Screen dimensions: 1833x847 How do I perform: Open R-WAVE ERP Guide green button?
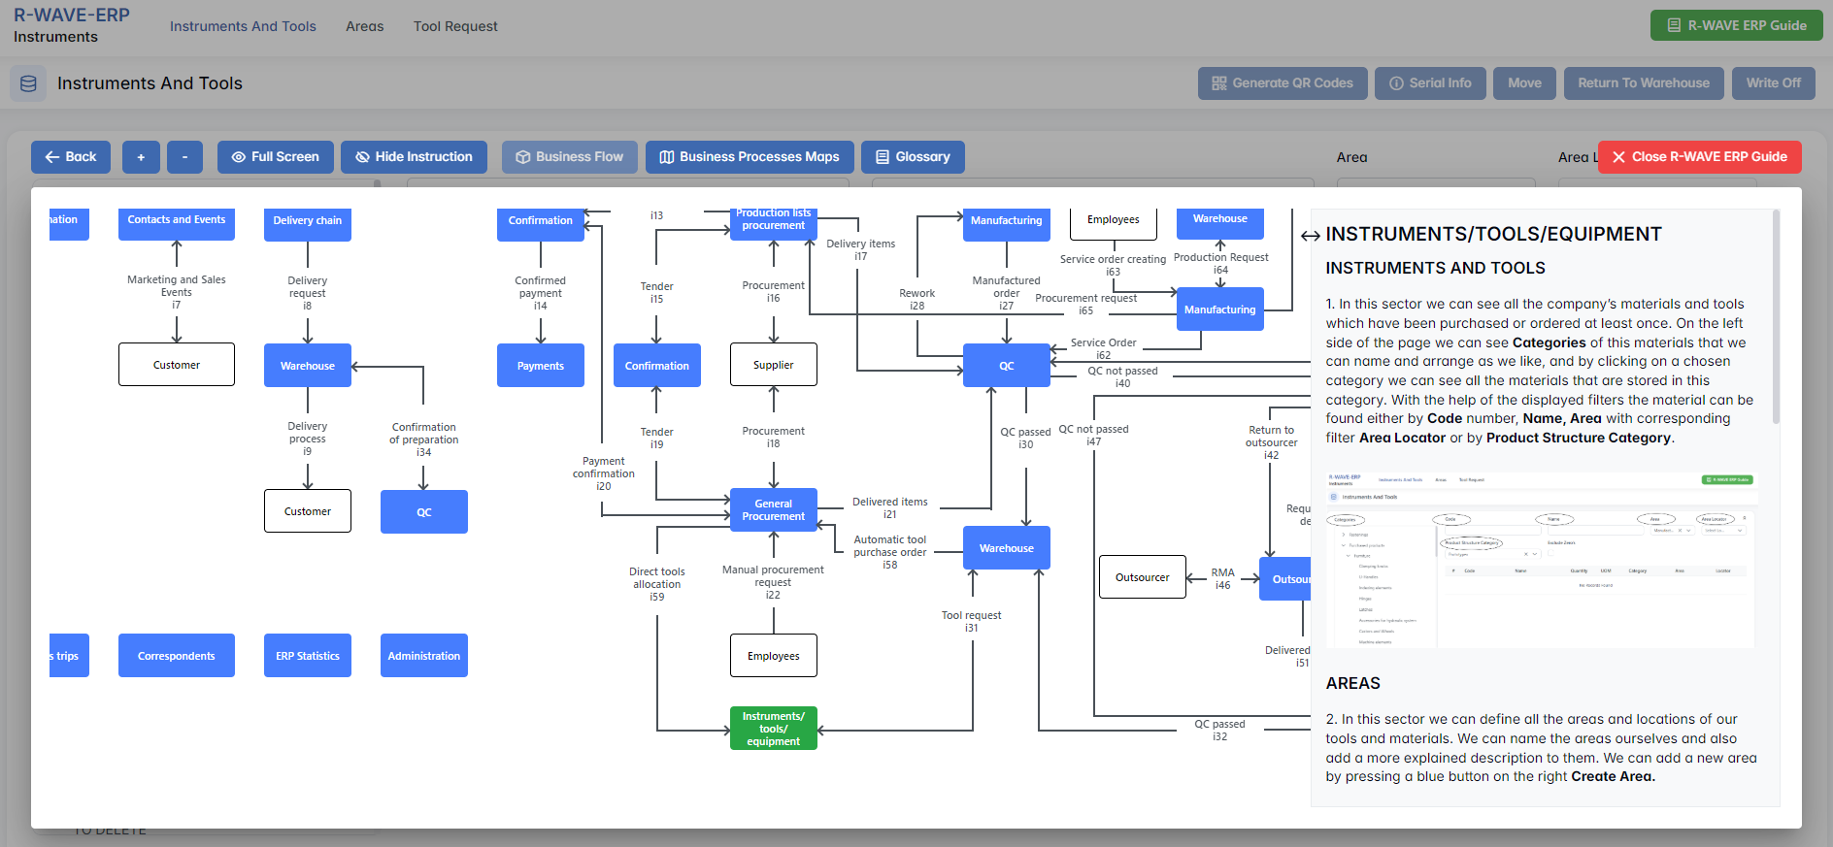(1736, 26)
